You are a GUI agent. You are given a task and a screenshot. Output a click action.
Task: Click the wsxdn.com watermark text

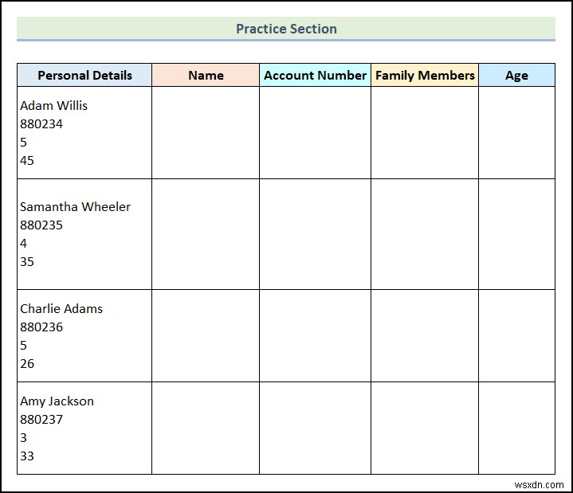point(539,484)
